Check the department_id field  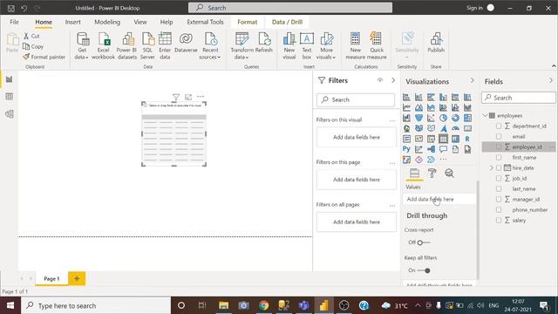(x=499, y=126)
